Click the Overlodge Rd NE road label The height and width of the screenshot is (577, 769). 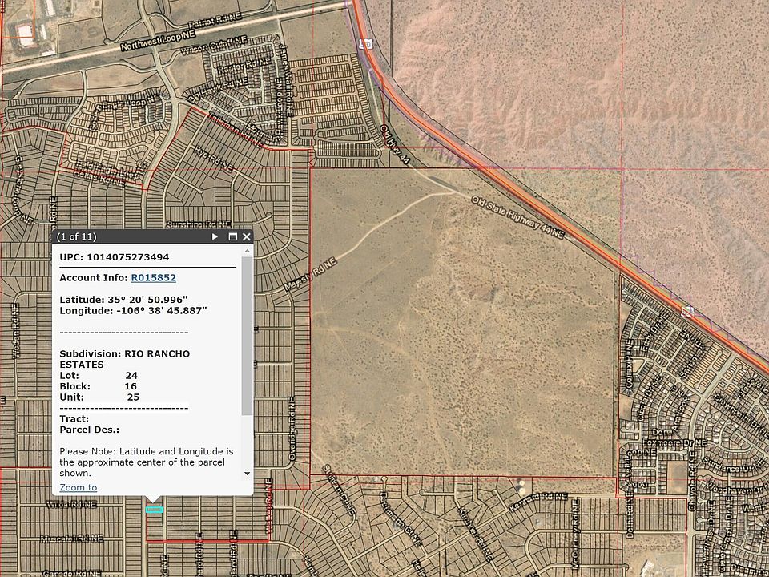tap(292, 429)
